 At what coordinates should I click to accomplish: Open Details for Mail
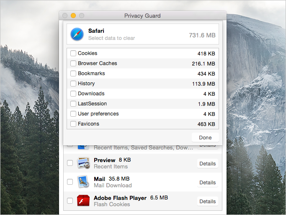click(x=208, y=182)
